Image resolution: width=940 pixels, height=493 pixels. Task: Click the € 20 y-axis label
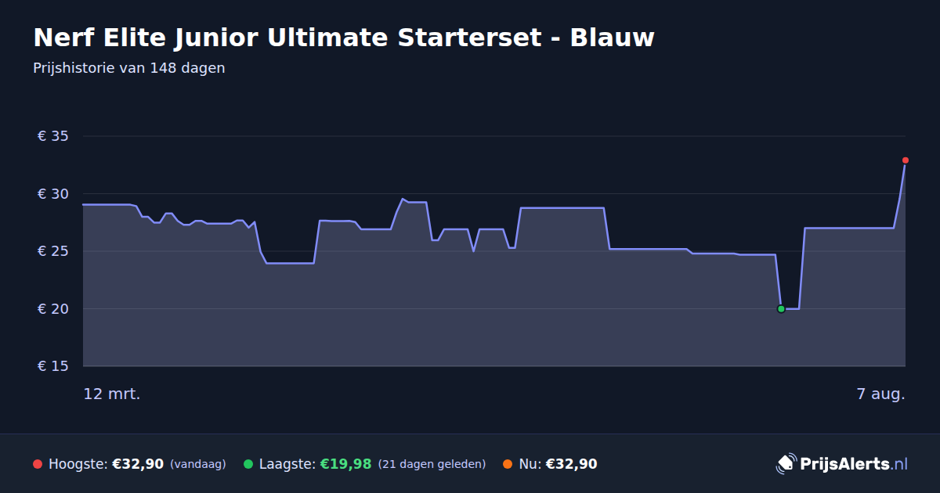click(53, 309)
